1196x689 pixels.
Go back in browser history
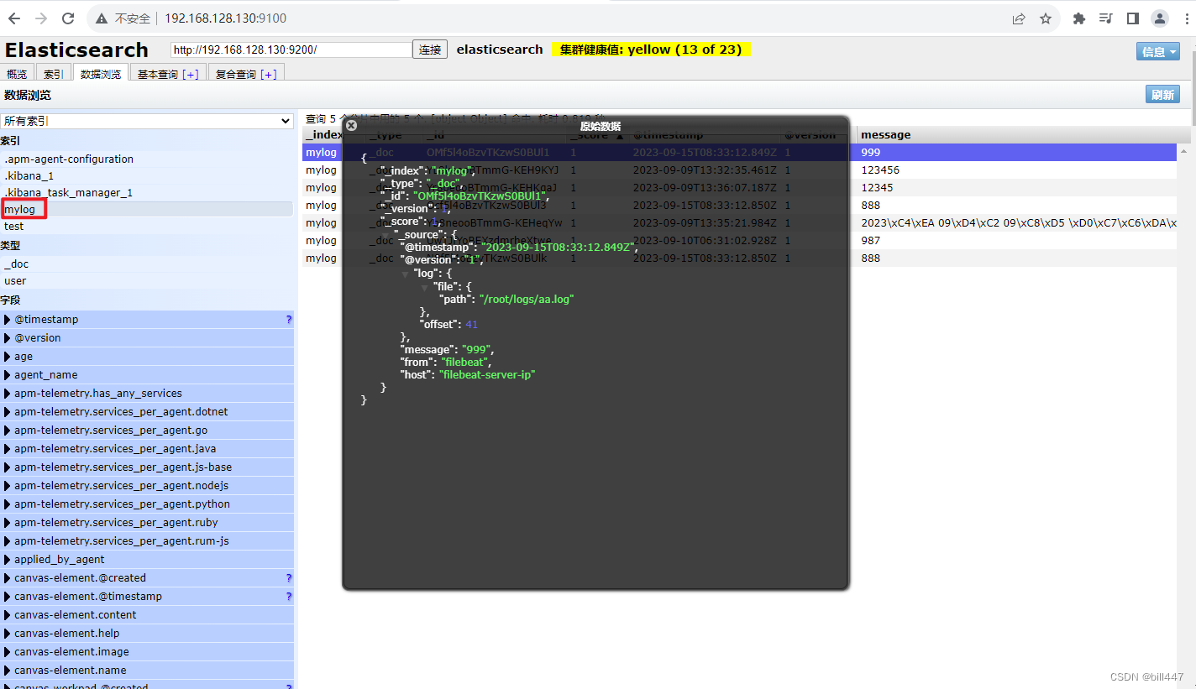(14, 18)
